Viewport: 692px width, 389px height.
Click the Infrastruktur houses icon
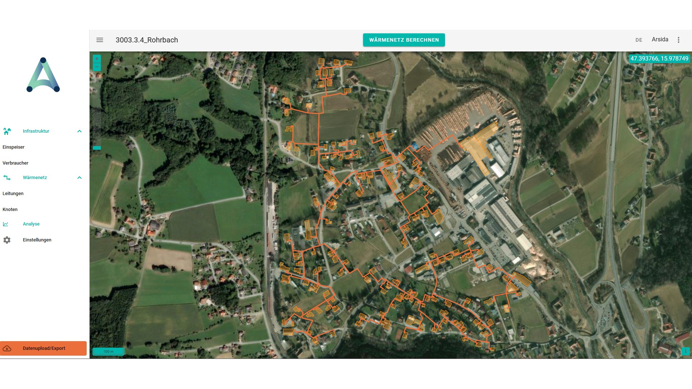(x=7, y=131)
